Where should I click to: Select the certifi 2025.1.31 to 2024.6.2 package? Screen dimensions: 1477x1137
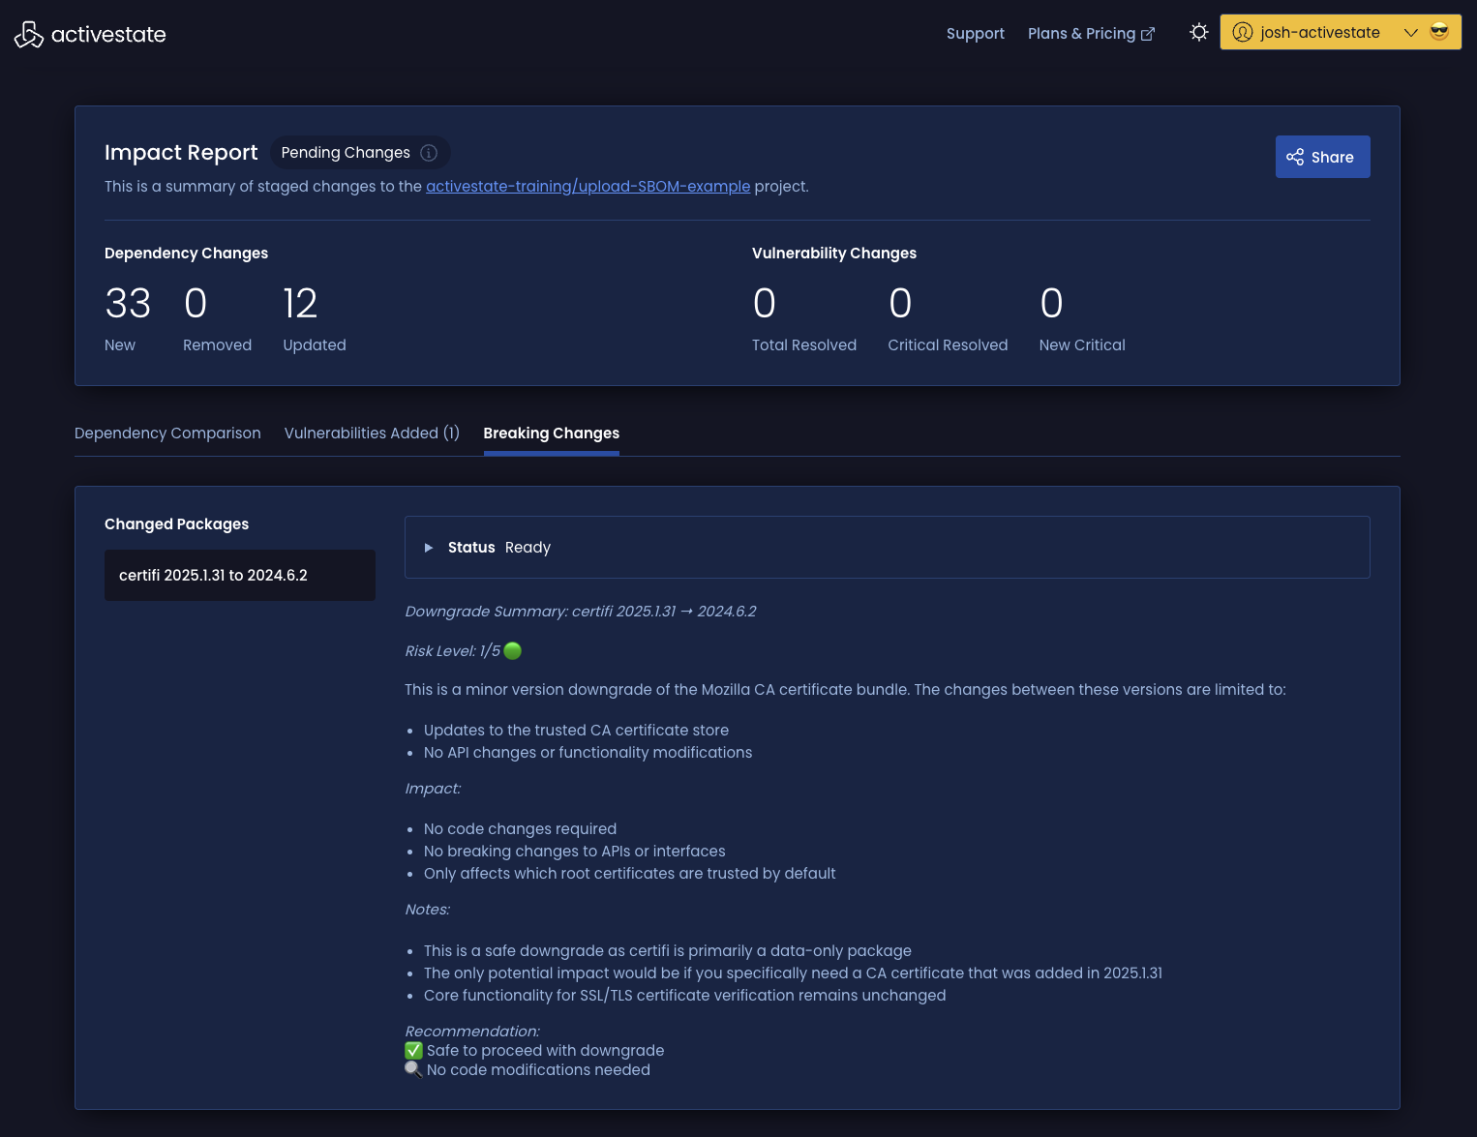click(239, 576)
